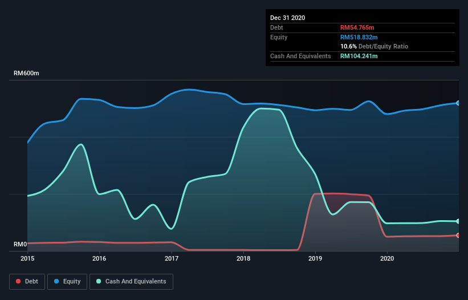Select the 2020 x-axis label
468x300 pixels.
pyautogui.click(x=387, y=258)
